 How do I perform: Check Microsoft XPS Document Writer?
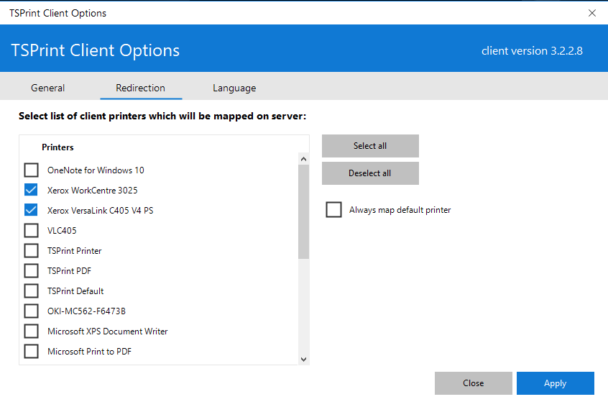31,331
